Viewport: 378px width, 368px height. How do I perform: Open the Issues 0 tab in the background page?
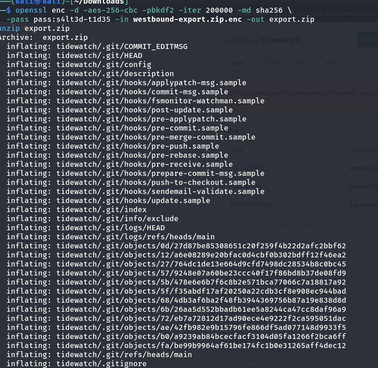(302, 63)
